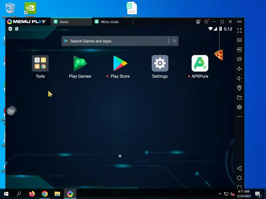This screenshot has width=266, height=199.
Task: Open the multi-instance manager icon
Action: (239, 59)
